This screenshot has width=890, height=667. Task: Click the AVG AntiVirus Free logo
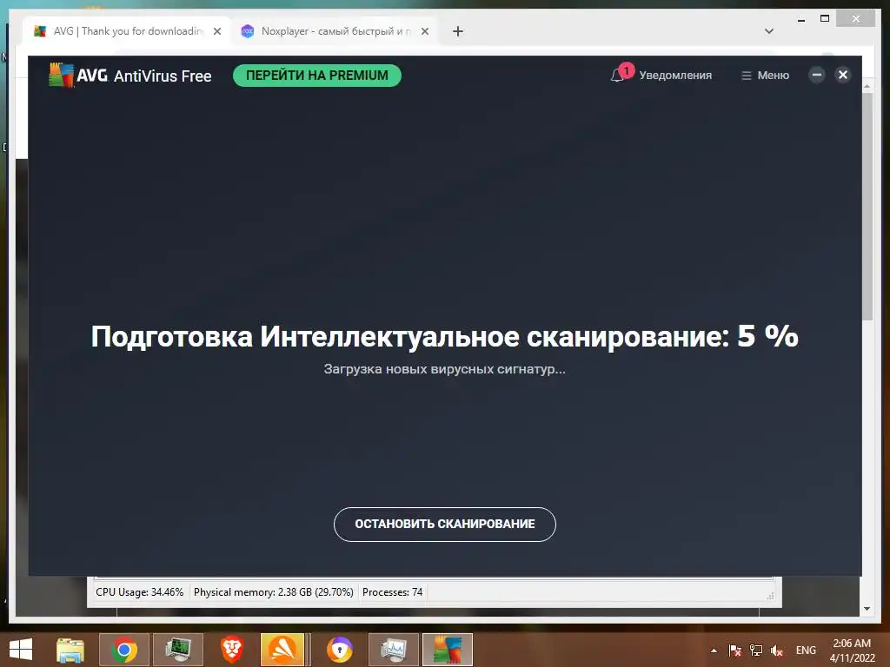[130, 76]
